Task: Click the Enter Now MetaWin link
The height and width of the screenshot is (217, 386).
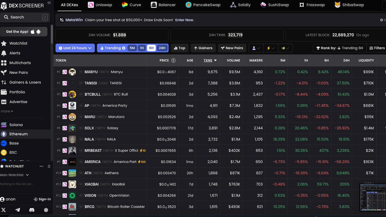Action: (x=184, y=20)
